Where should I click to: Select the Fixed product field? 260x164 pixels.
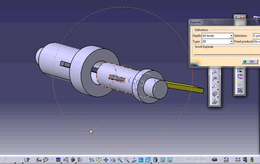257,41
